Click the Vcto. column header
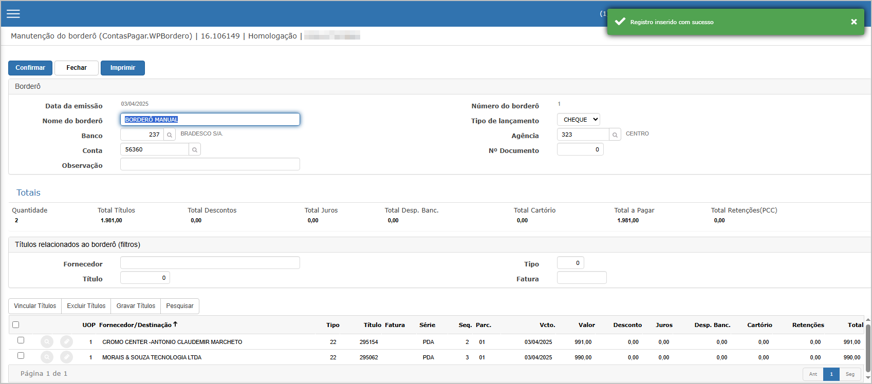 coord(547,325)
